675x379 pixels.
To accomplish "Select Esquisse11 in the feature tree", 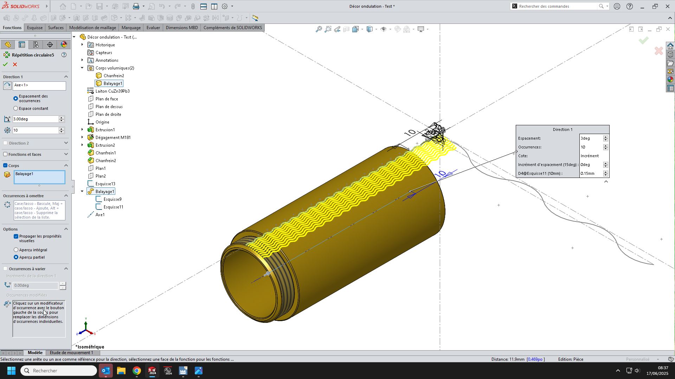I will [113, 207].
